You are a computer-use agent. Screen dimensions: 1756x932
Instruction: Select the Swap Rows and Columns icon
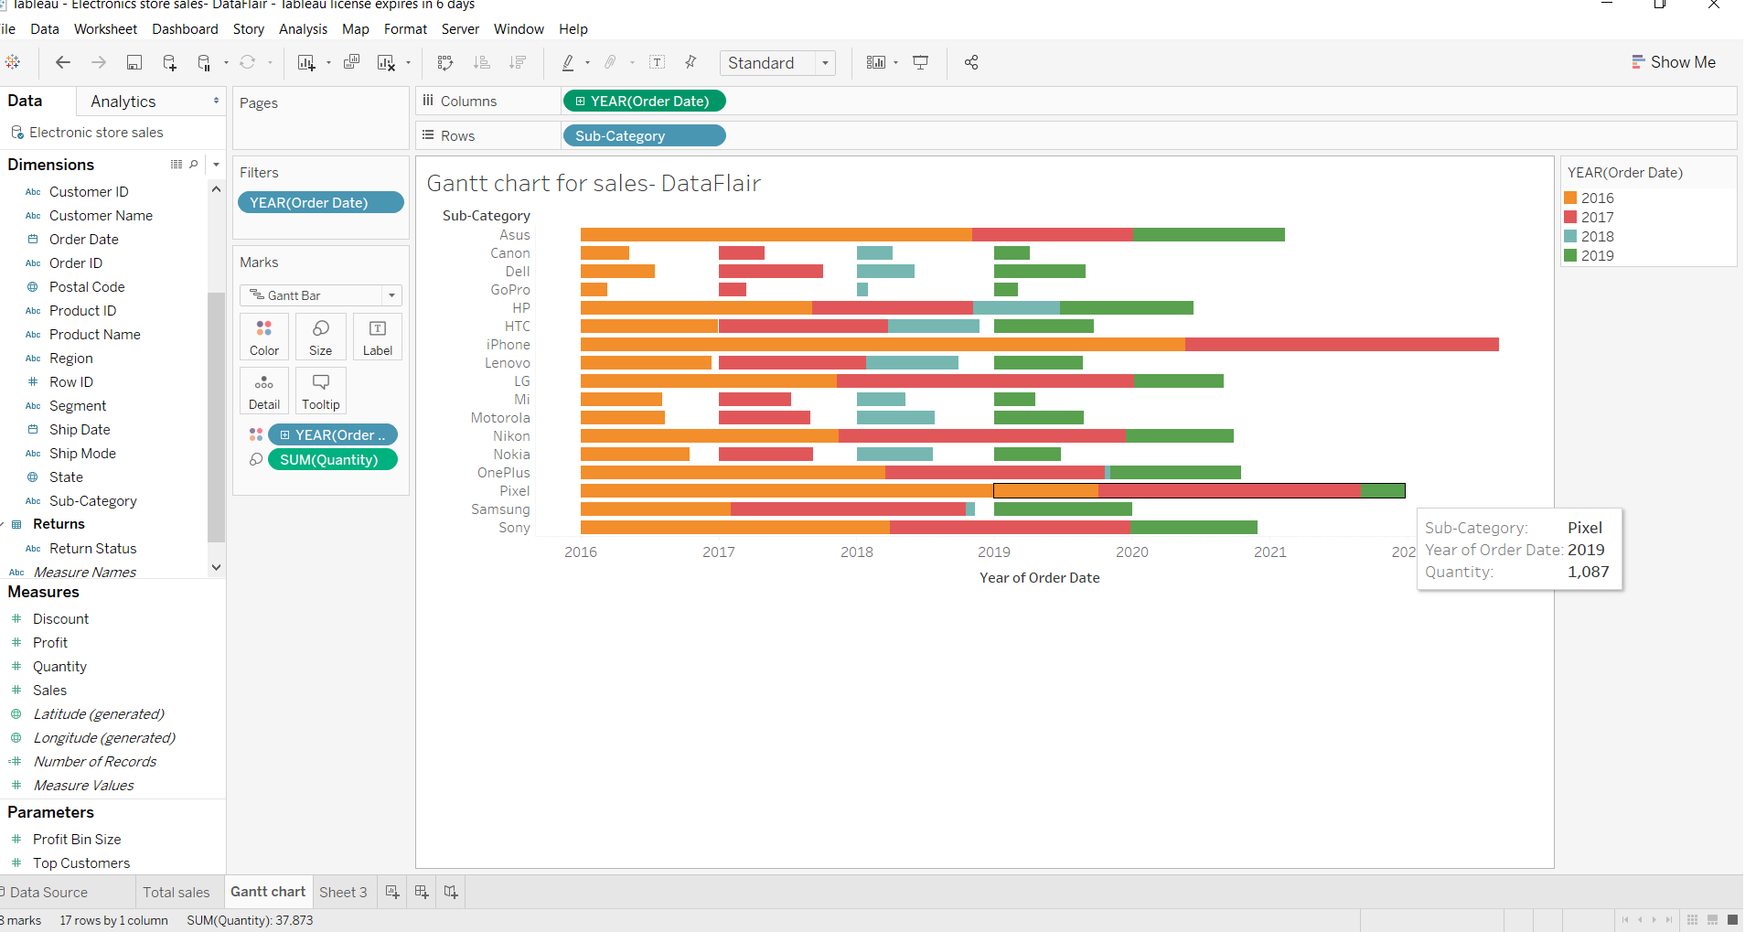[444, 62]
